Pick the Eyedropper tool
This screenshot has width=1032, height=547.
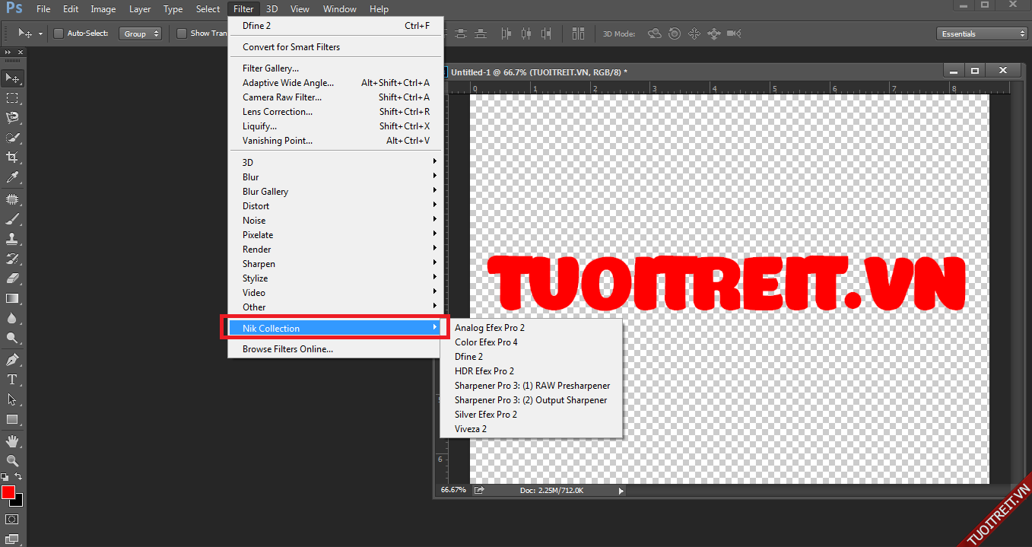12,177
